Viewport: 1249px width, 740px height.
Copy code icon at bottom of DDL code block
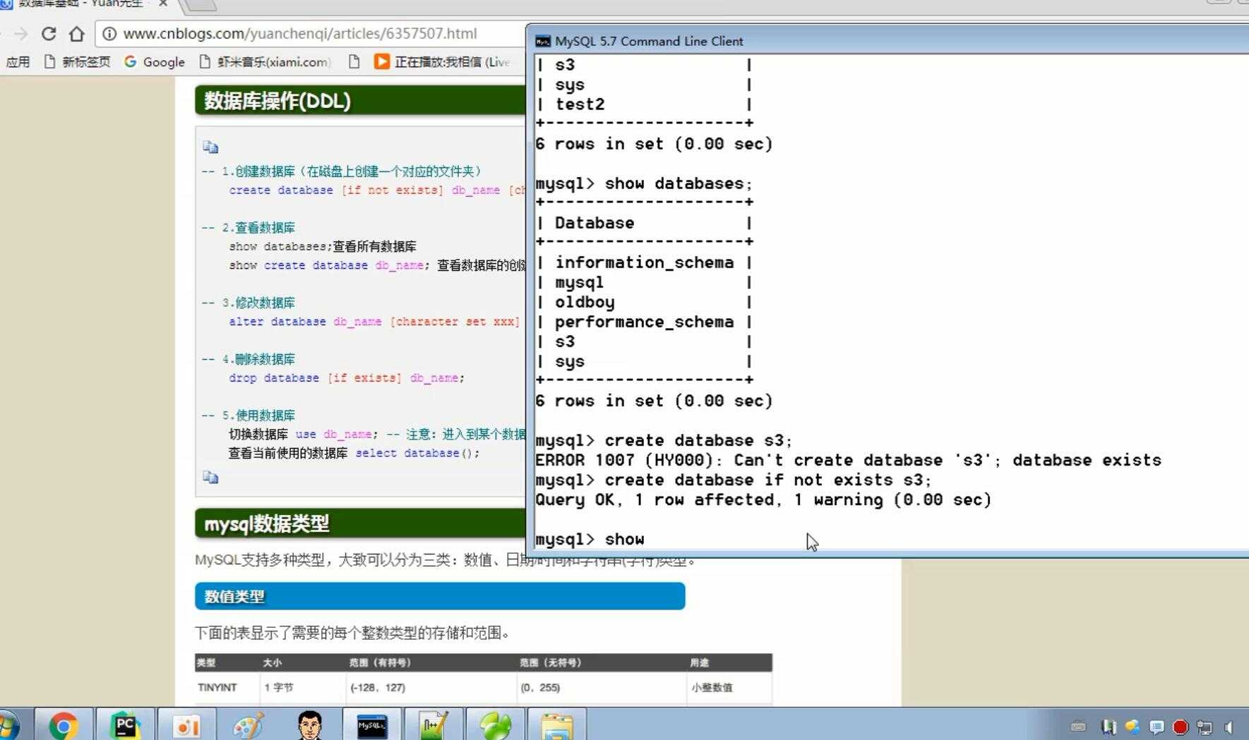[210, 477]
